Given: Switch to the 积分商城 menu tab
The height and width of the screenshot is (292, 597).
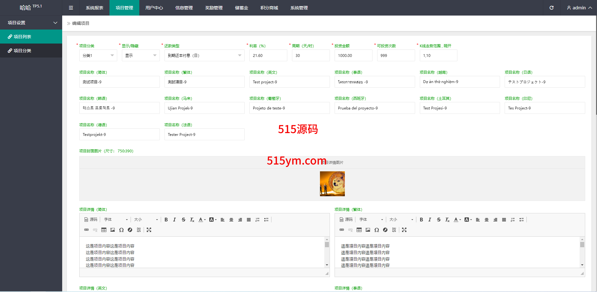Looking at the screenshot, I should tap(269, 8).
